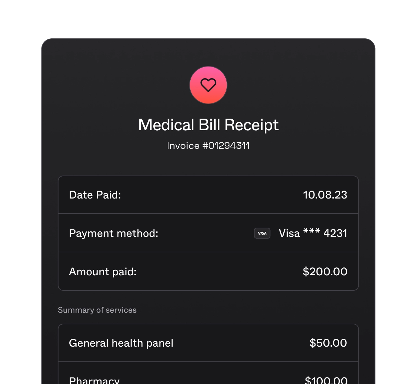Click the Invoice #01294311 link
The width and height of the screenshot is (417, 384).
coord(208,145)
